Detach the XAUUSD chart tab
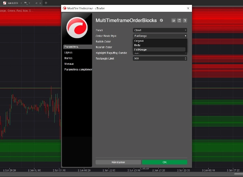 [x=36, y=3]
